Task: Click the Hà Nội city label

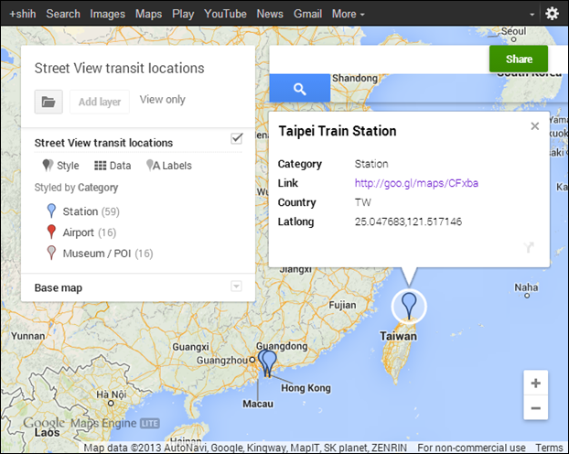Action: point(111,395)
